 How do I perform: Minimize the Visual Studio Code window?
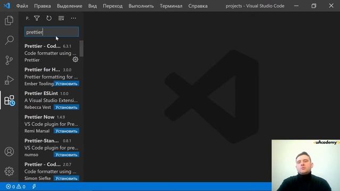point(296,6)
